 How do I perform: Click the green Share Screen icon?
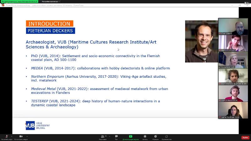[131, 137]
